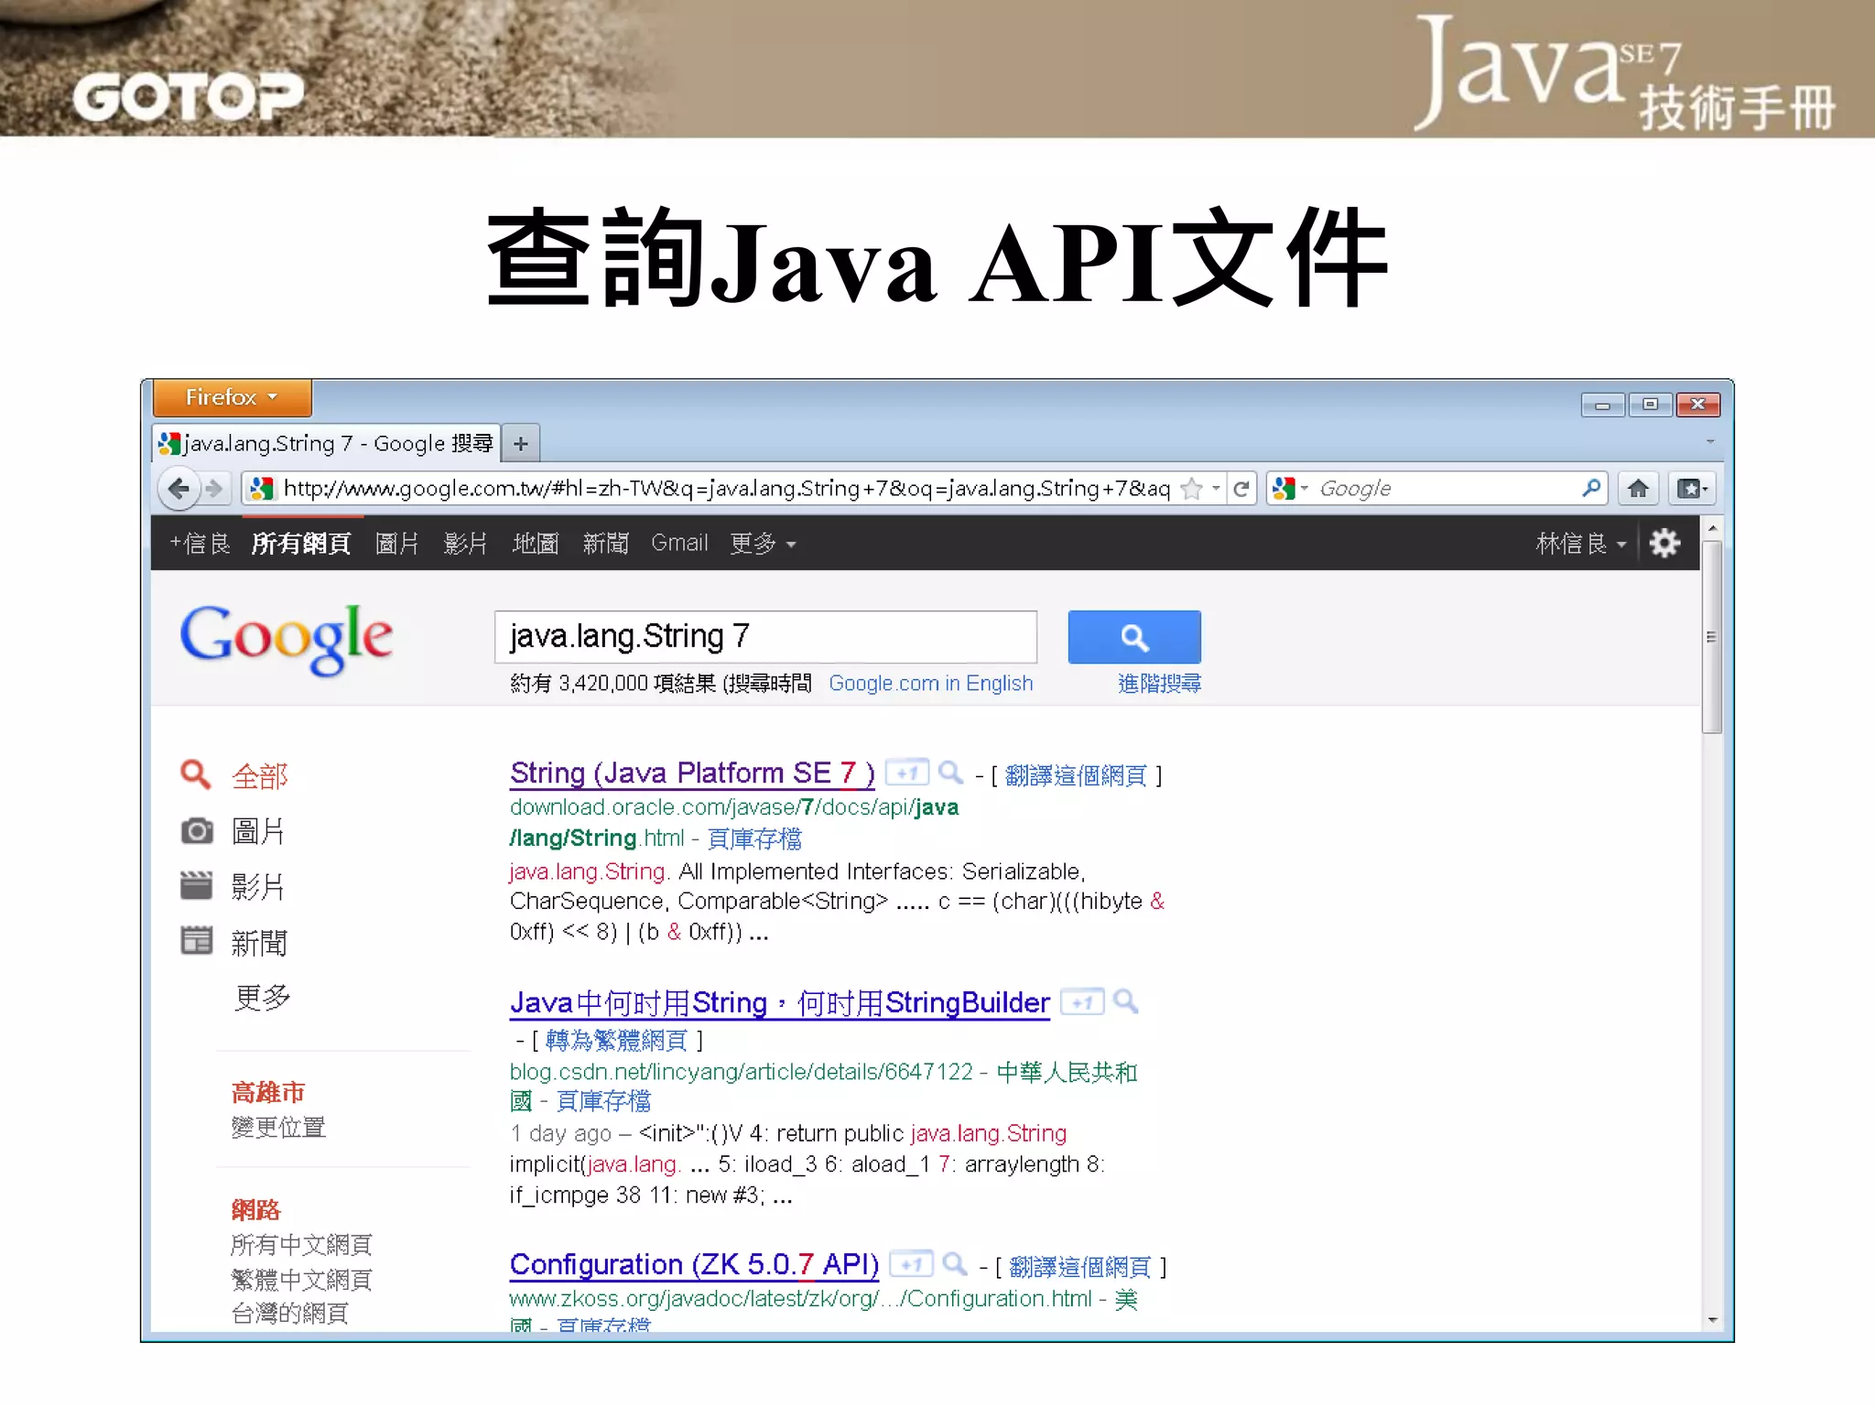Click the clapperboard icon beside 影片
1875x1406 pixels.
point(196,886)
